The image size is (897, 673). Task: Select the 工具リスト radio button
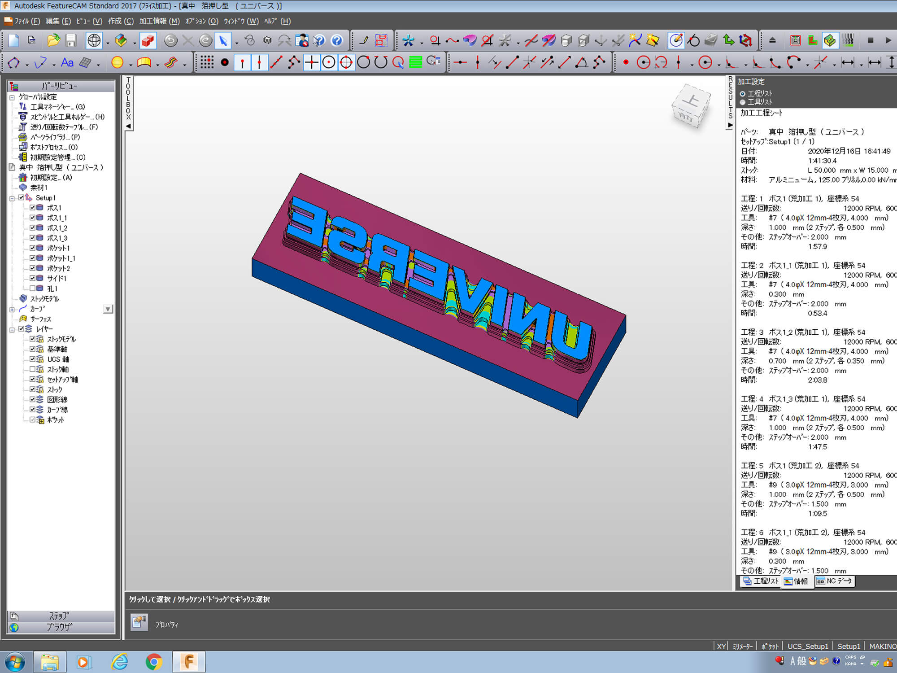743,102
